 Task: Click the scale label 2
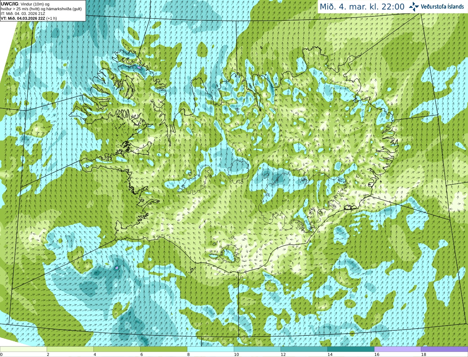pyautogui.click(x=48, y=354)
